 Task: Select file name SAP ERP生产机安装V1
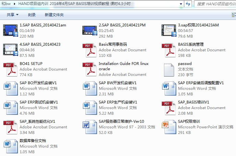(118, 102)
